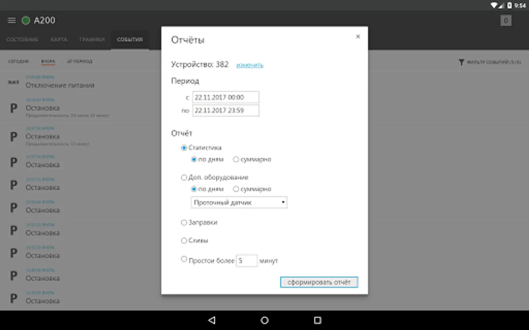Choose по дням under Доп. оборудование
The image size is (529, 330).
point(194,189)
